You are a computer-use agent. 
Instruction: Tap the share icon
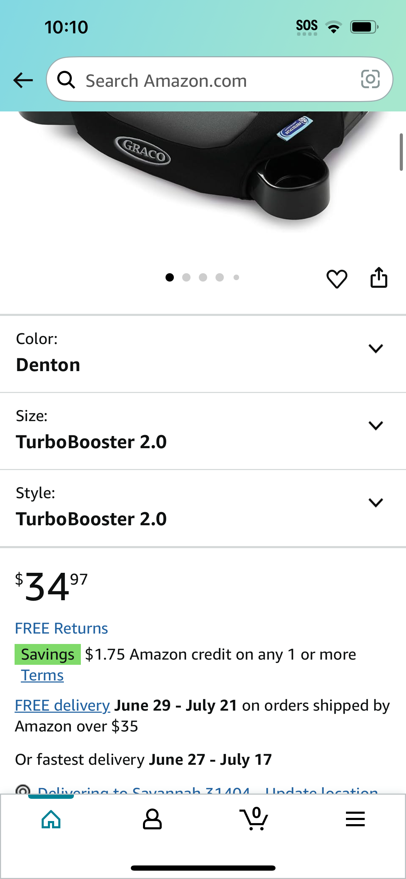[379, 277]
